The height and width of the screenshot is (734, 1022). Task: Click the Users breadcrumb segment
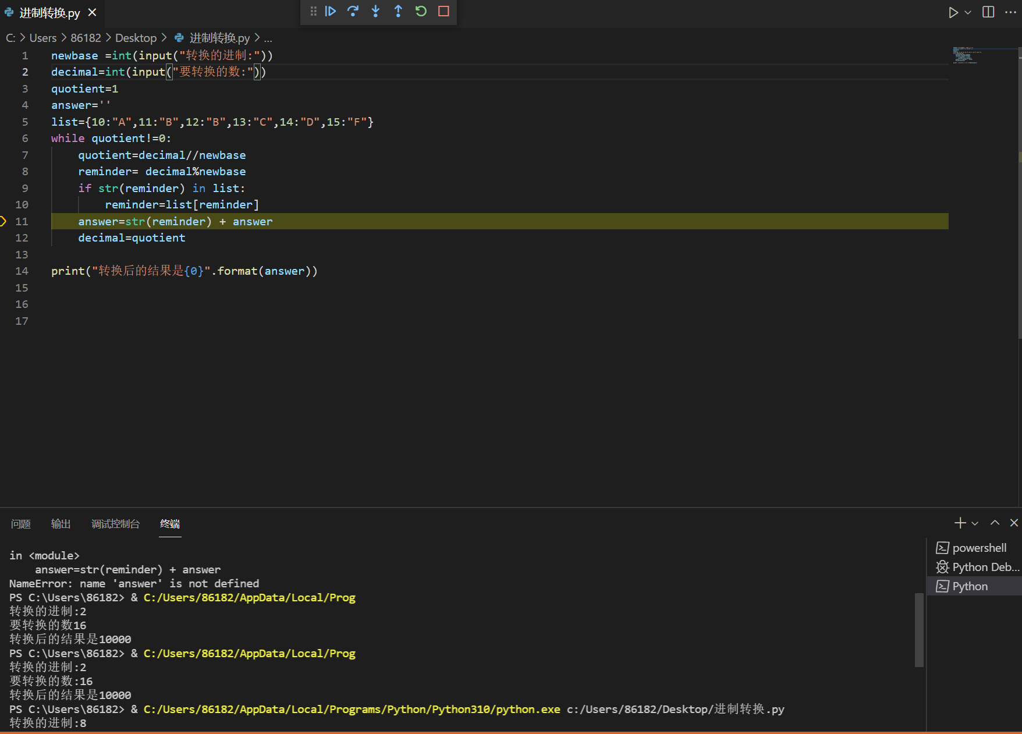[x=43, y=38]
